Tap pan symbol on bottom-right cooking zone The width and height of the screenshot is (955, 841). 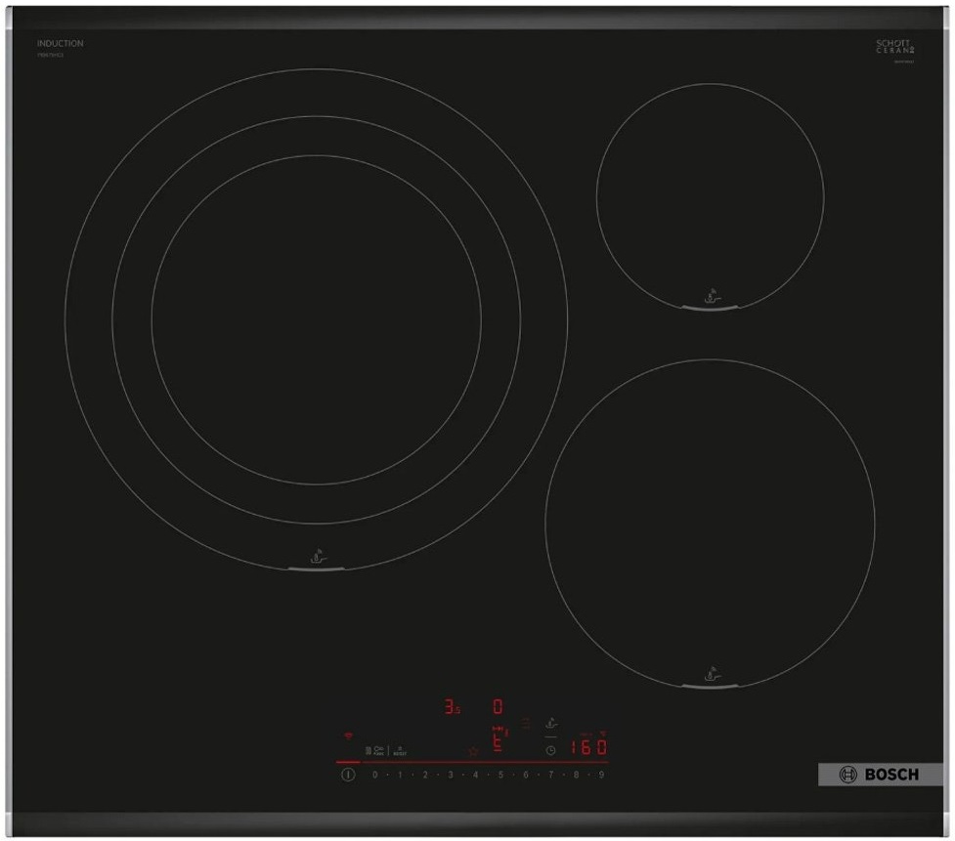pos(711,674)
